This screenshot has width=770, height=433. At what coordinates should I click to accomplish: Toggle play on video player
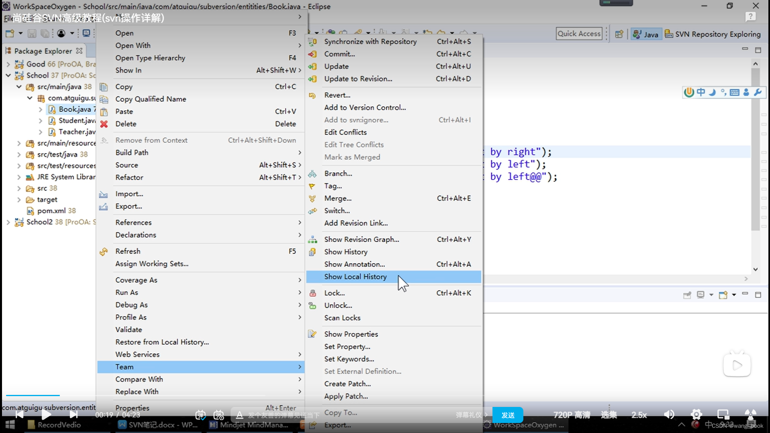(46, 415)
